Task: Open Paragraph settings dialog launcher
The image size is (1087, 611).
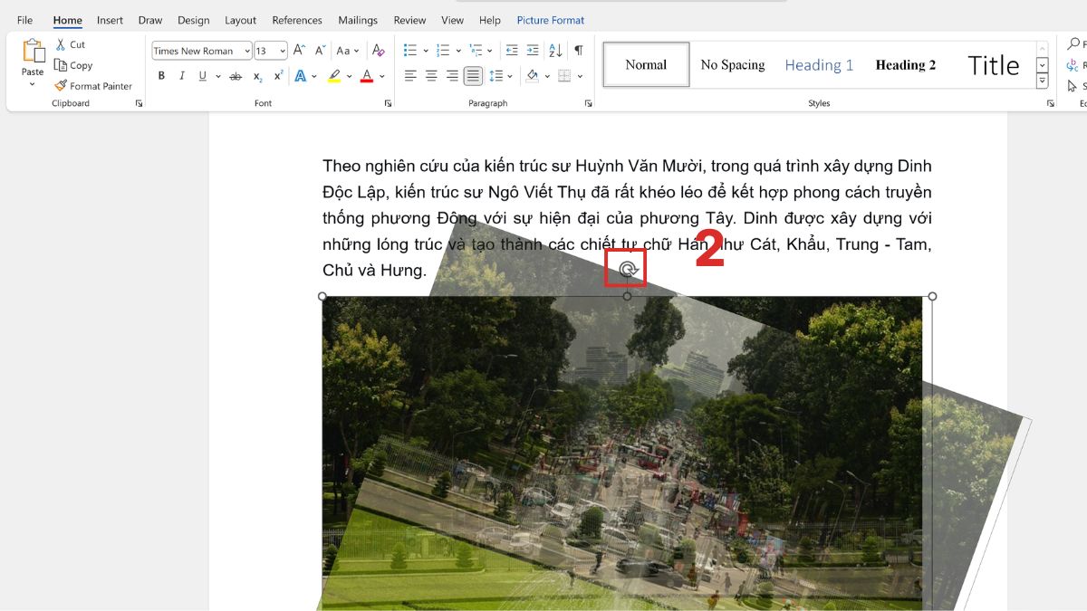Action: (588, 104)
